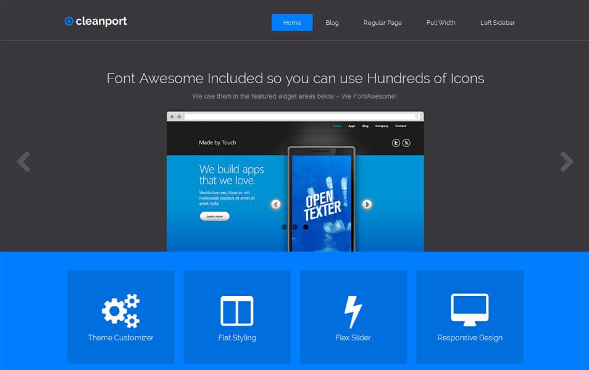This screenshot has width=589, height=370.
Task: Click the address bar in the browser mockup
Action: pyautogui.click(x=296, y=116)
